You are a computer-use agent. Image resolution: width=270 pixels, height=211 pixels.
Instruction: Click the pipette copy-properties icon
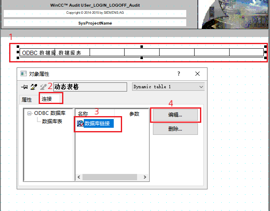point(34,87)
